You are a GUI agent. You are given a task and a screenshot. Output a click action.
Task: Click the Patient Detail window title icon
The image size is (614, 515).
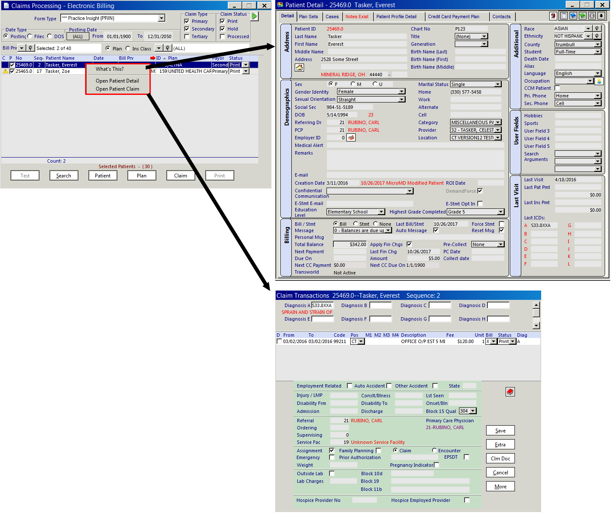(x=280, y=5)
